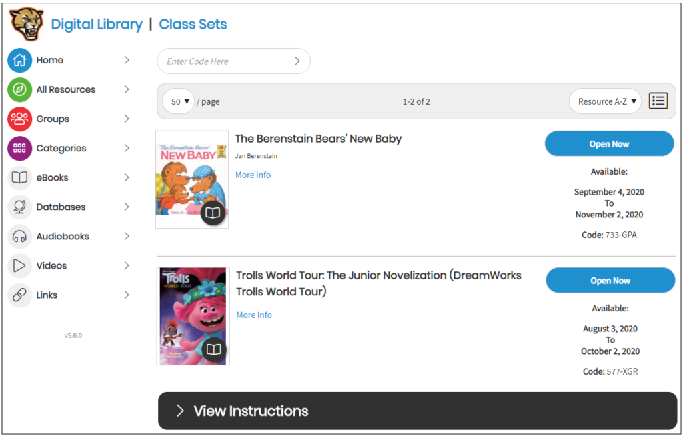Select the Home icon in the sidebar

(19, 60)
